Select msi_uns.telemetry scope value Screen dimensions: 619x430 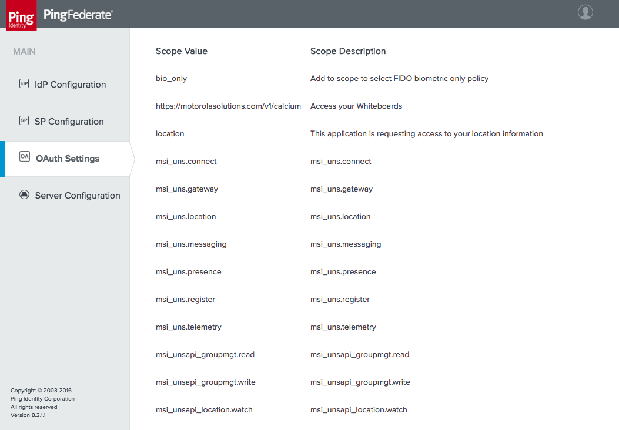pyautogui.click(x=188, y=327)
